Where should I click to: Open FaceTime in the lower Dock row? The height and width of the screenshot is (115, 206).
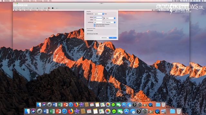120,111
